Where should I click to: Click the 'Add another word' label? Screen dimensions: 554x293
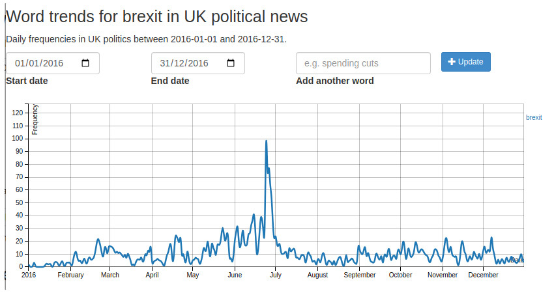point(335,81)
